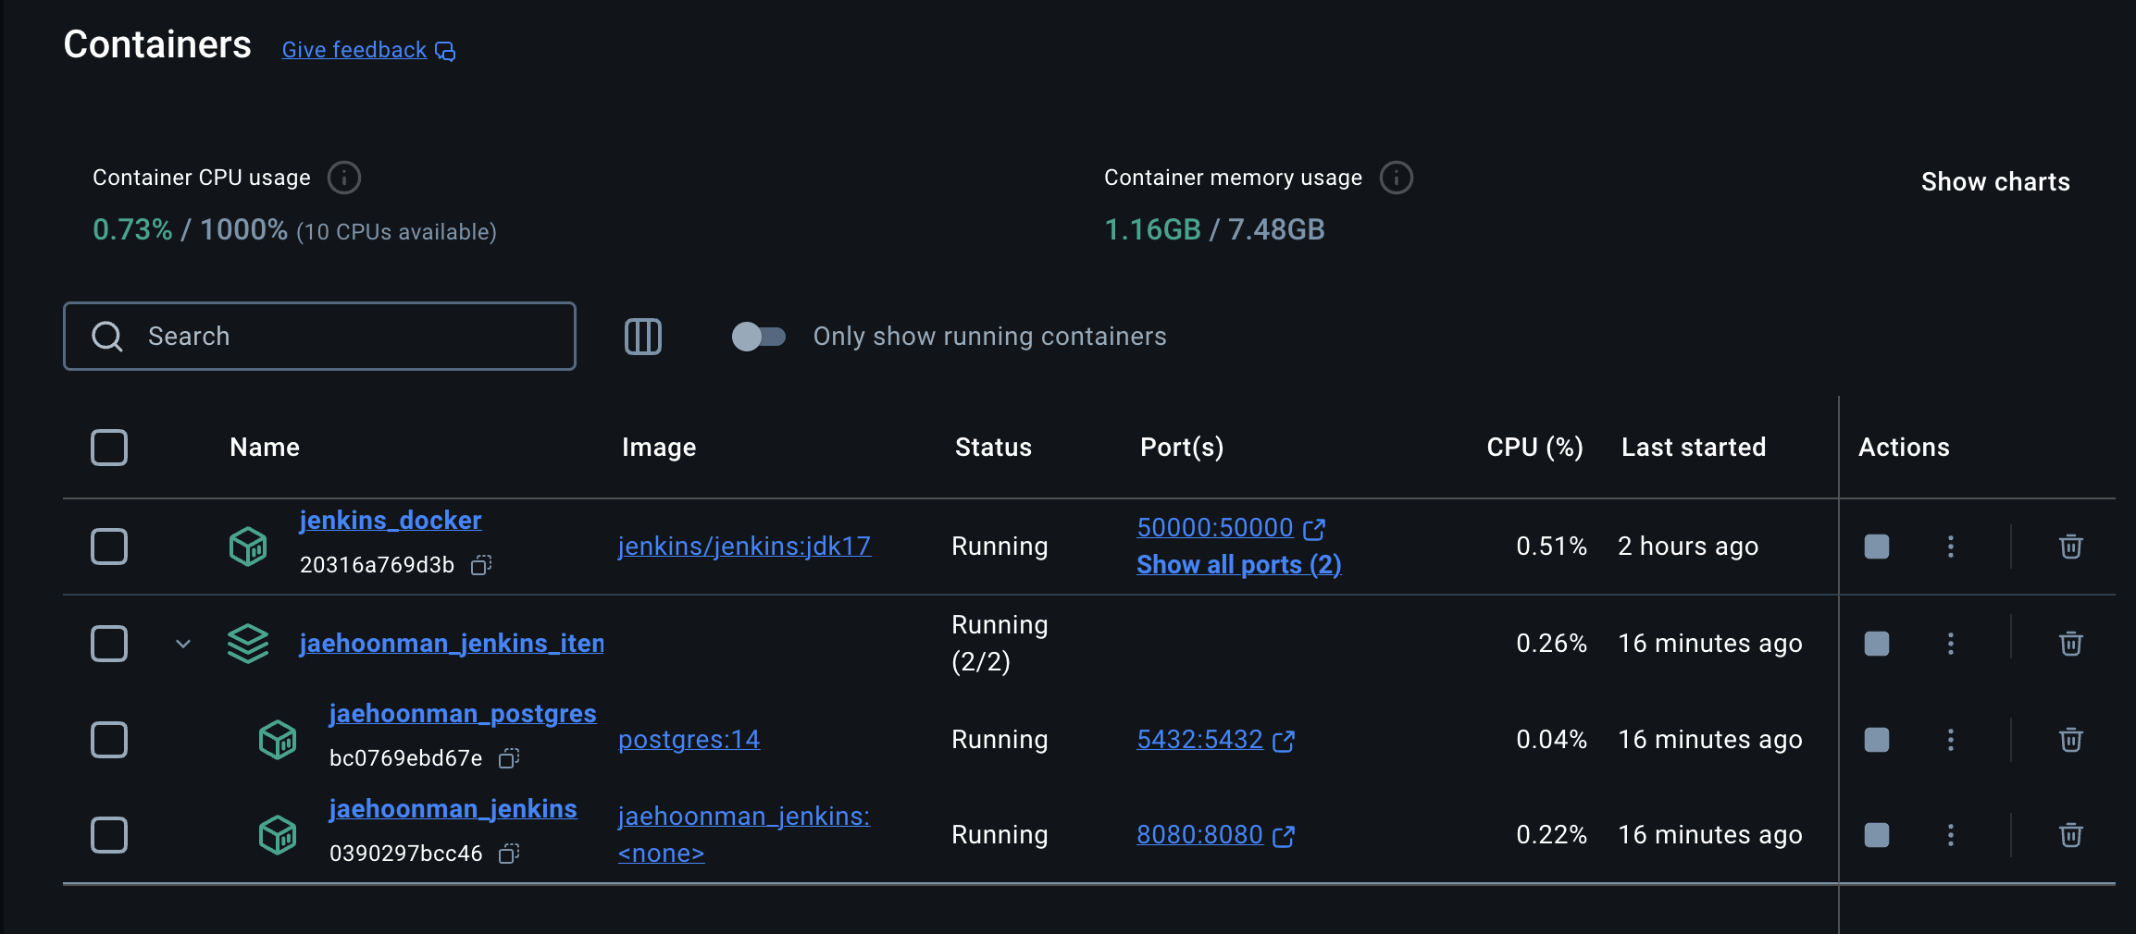Image resolution: width=2136 pixels, height=934 pixels.
Task: Delete the jaehoonman_postgres container
Action: click(2071, 740)
